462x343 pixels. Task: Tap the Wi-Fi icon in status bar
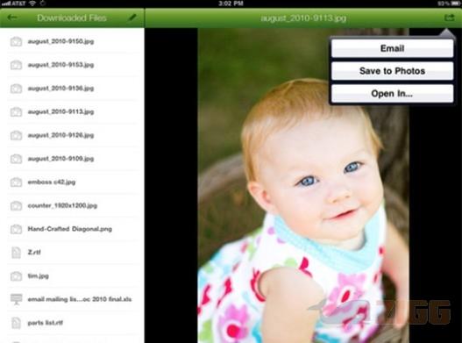(32, 4)
